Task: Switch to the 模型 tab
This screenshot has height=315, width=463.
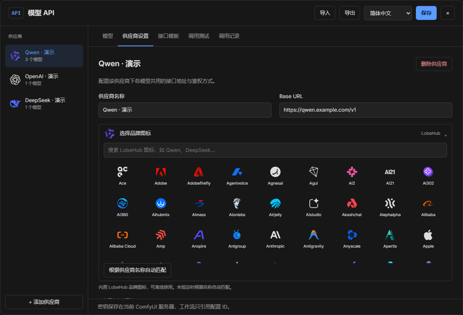Action: (107, 36)
